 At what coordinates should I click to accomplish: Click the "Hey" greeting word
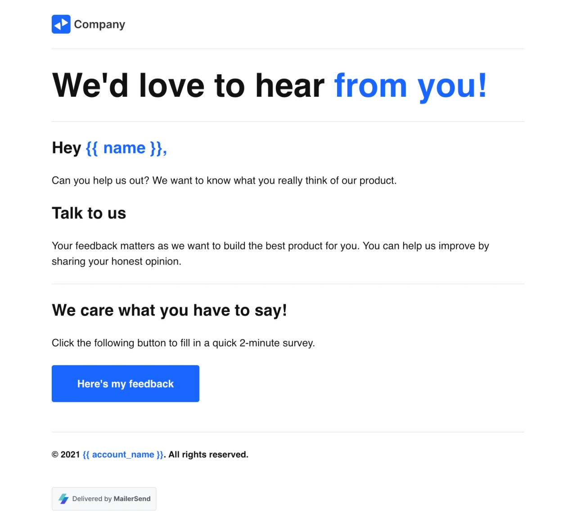66,148
